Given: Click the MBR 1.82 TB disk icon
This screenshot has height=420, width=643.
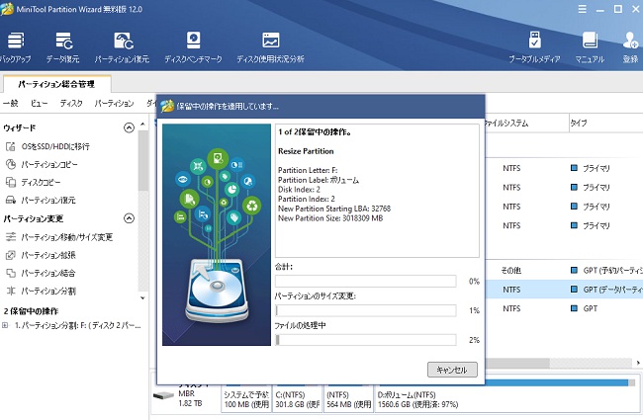Looking at the screenshot, I should pyautogui.click(x=163, y=396).
